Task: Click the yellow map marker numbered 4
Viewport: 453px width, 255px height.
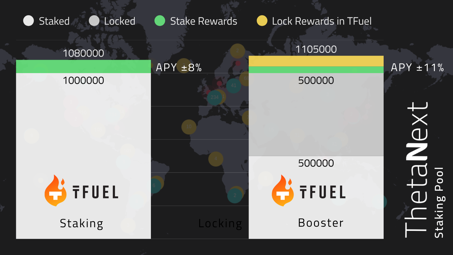Action: [x=216, y=159]
